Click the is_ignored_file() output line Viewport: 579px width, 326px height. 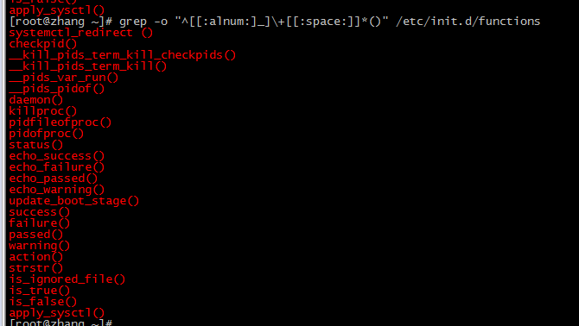click(67, 279)
